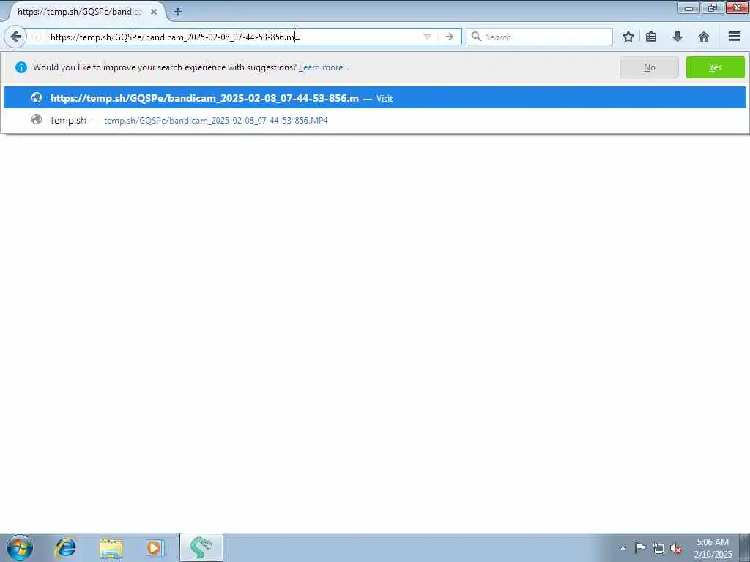The height and width of the screenshot is (562, 750).
Task: Launch Internet Explorer from taskbar
Action: [x=65, y=547]
